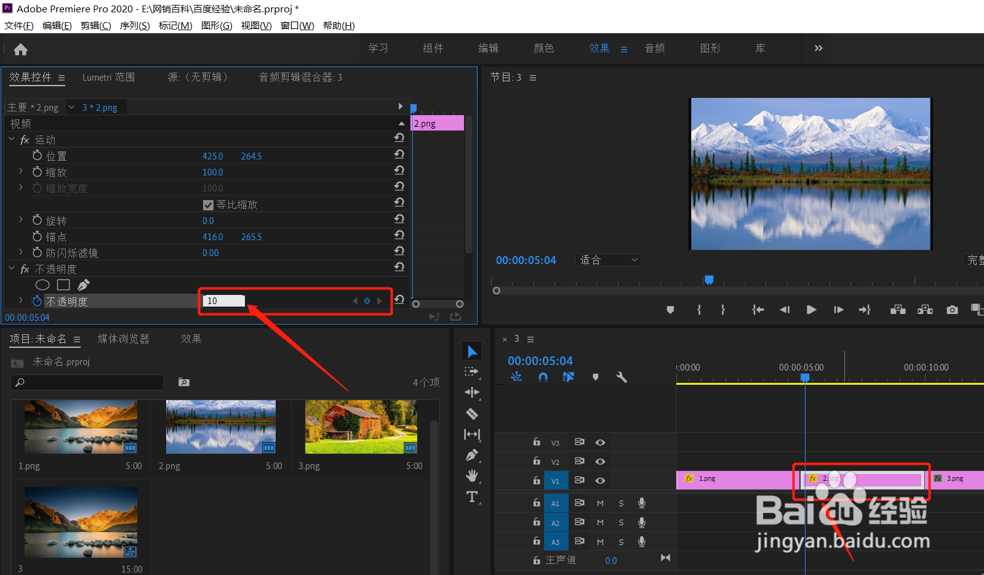Click the Lift button in monitor

click(x=898, y=310)
